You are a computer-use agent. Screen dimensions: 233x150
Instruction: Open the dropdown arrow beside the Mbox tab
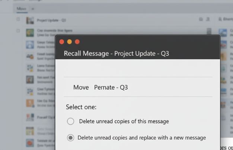(33, 8)
